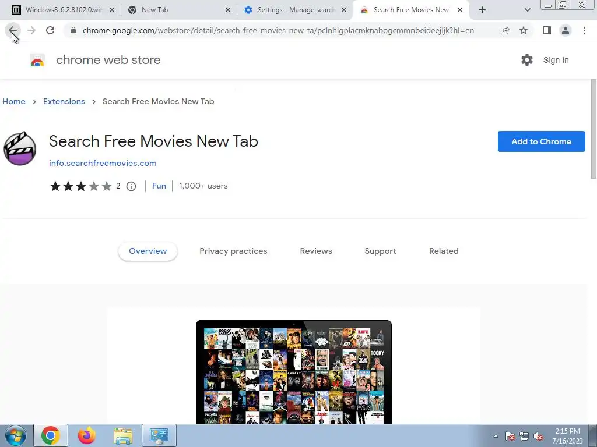Reload the current page

(x=50, y=30)
